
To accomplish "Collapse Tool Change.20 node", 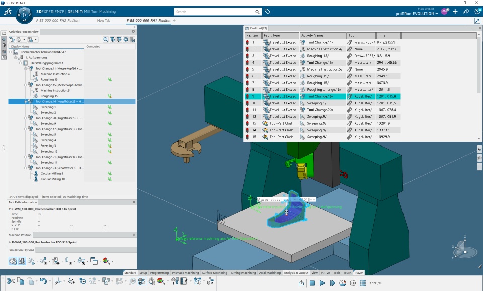I will 26,118.
